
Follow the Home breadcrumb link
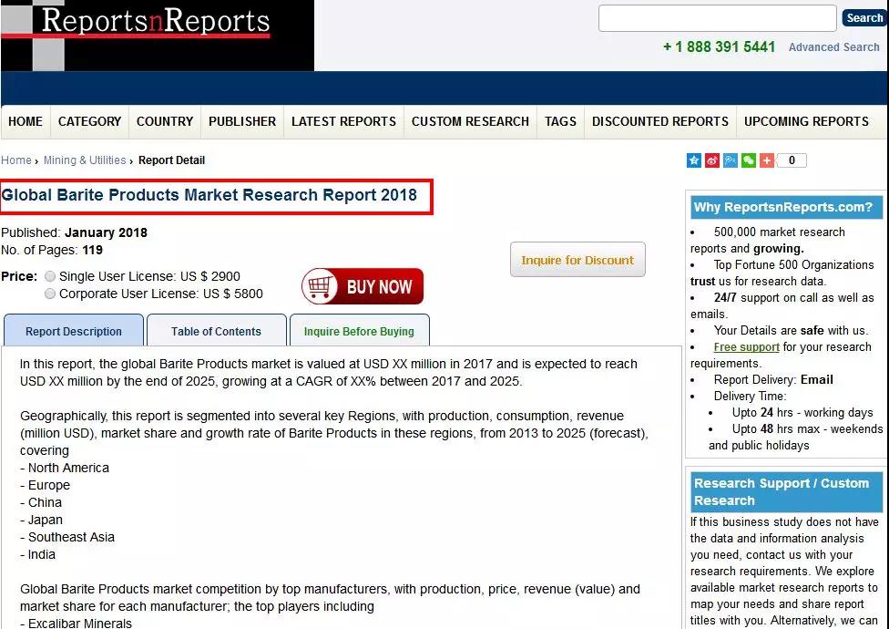click(x=15, y=160)
